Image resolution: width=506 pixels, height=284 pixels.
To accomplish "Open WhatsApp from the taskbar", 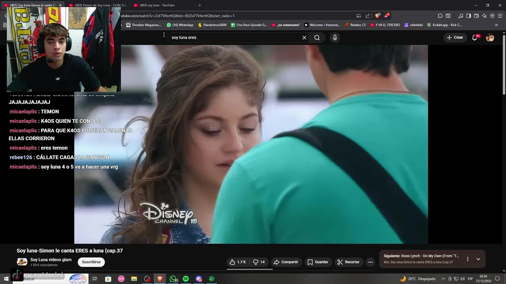I will click(173, 279).
